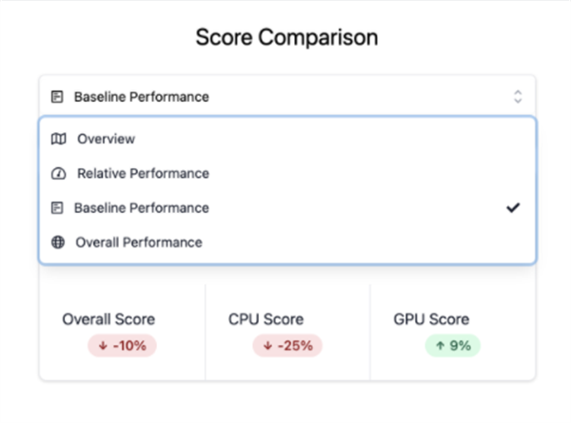Viewport: 571px width, 423px height.
Task: Select the checked Baseline Performance option
Action: (x=287, y=208)
